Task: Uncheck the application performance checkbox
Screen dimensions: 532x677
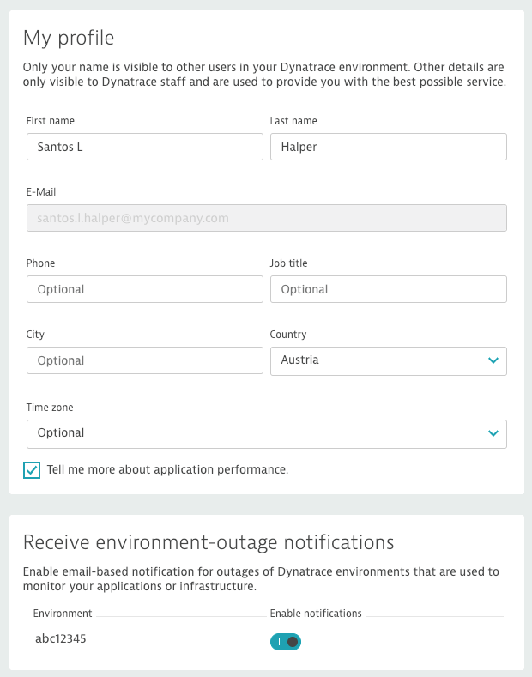Action: point(32,470)
